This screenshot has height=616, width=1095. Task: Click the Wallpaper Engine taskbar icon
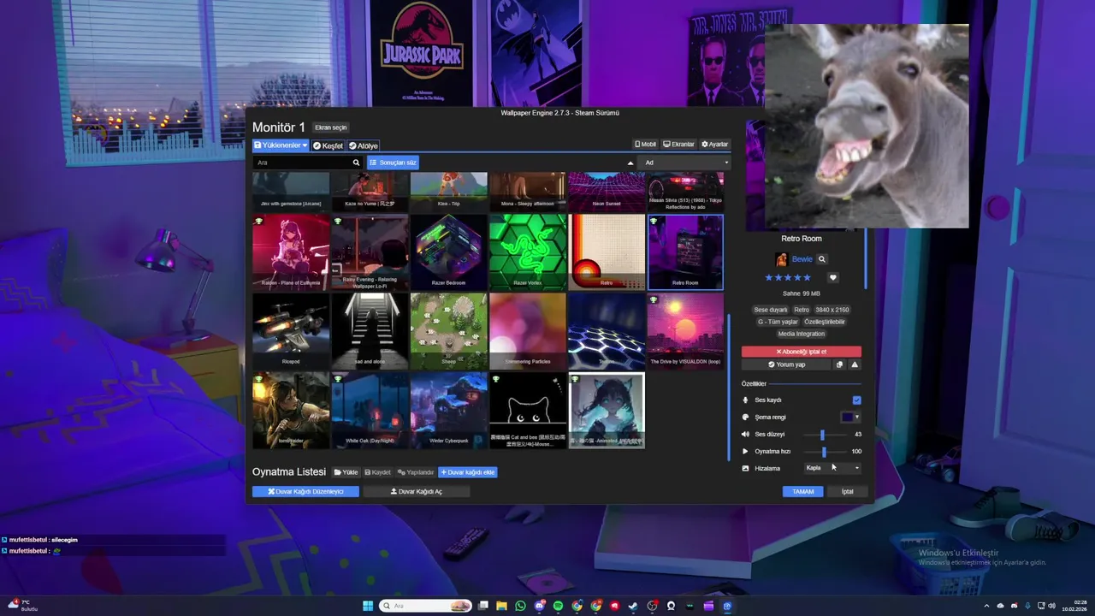[727, 606]
